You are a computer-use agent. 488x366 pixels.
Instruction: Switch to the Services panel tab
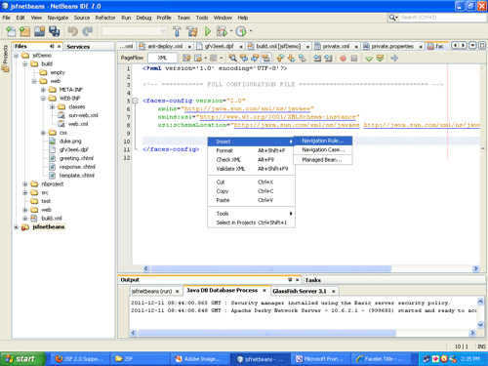tap(78, 47)
